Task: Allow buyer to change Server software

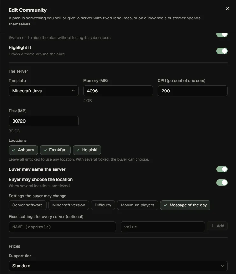Action: [27, 205]
